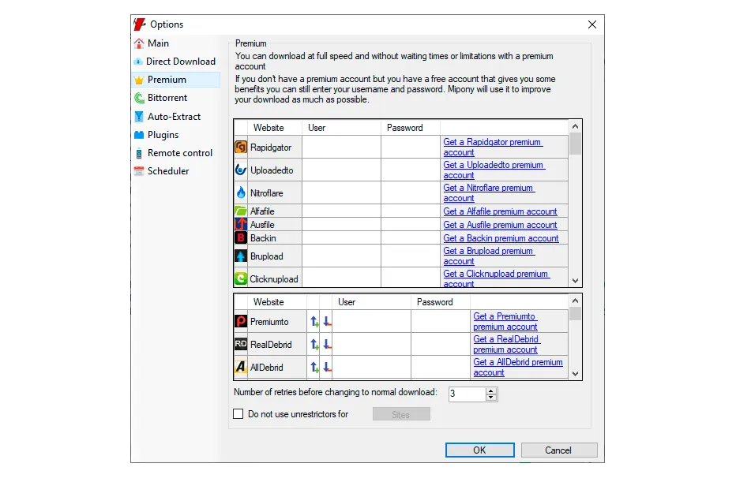
Task: Close the Options dialog
Action: pyautogui.click(x=592, y=24)
